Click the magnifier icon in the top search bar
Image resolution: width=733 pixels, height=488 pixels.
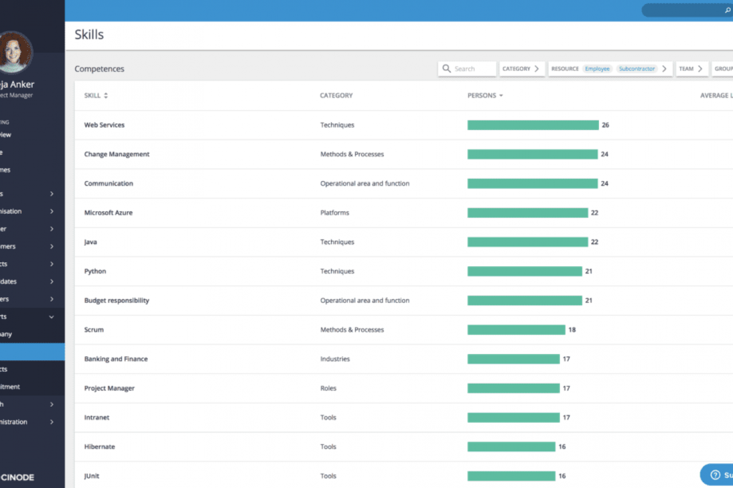[727, 10]
